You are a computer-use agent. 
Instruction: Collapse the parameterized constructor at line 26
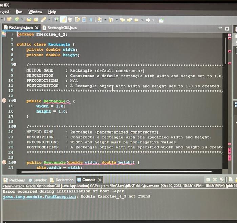point(15,162)
